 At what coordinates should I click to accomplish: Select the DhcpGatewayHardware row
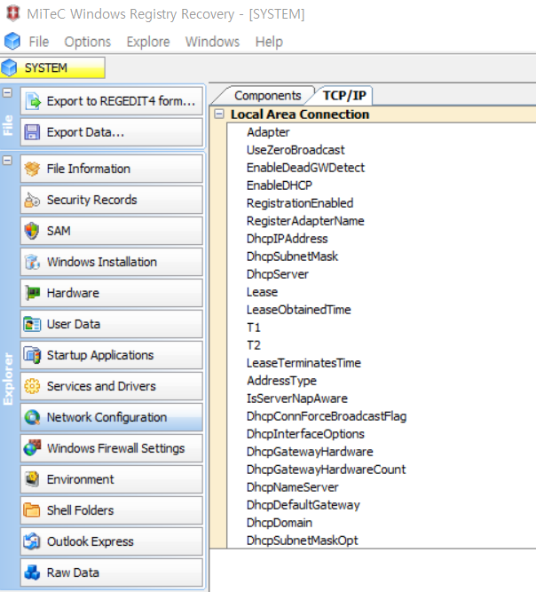click(382, 452)
